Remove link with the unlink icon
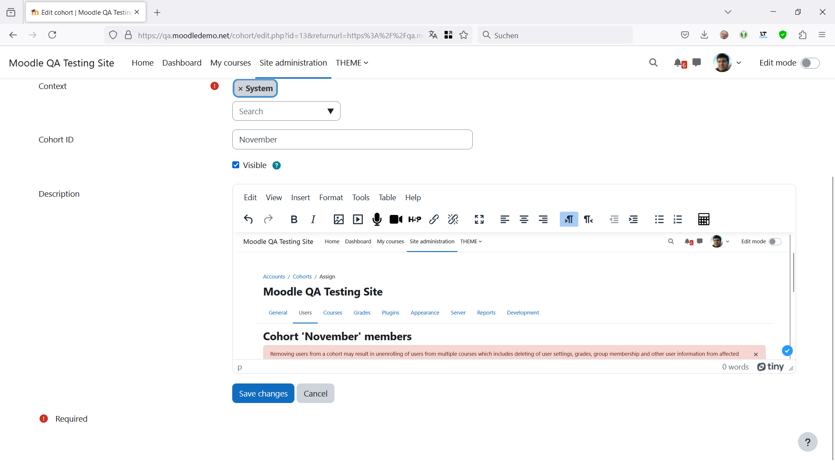Image resolution: width=835 pixels, height=469 pixels. [x=453, y=219]
